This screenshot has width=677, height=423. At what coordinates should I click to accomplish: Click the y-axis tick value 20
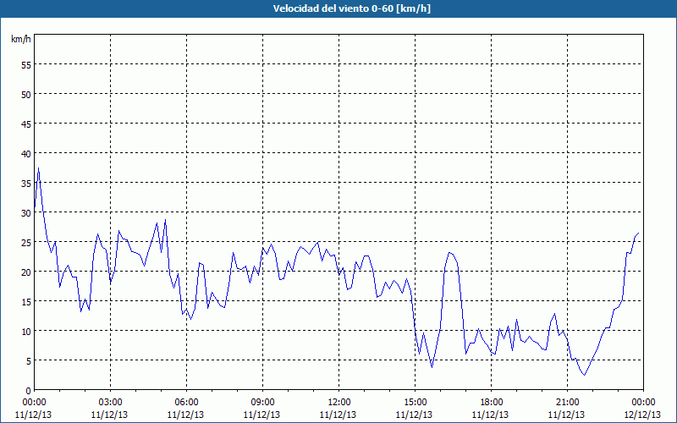click(26, 272)
